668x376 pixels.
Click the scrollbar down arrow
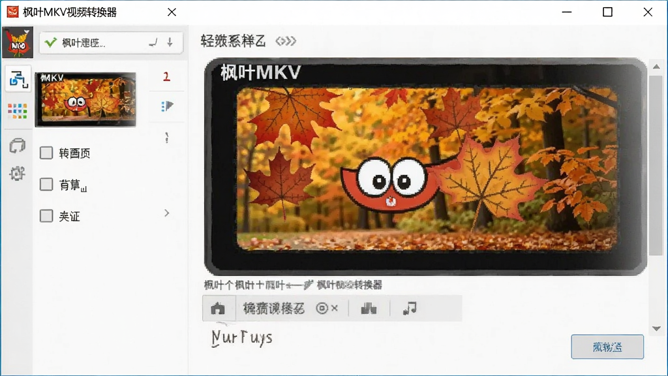tap(656, 329)
